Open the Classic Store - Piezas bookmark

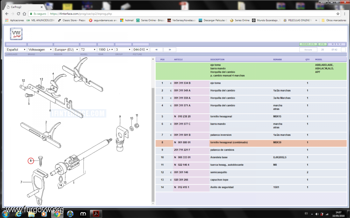click(72, 20)
